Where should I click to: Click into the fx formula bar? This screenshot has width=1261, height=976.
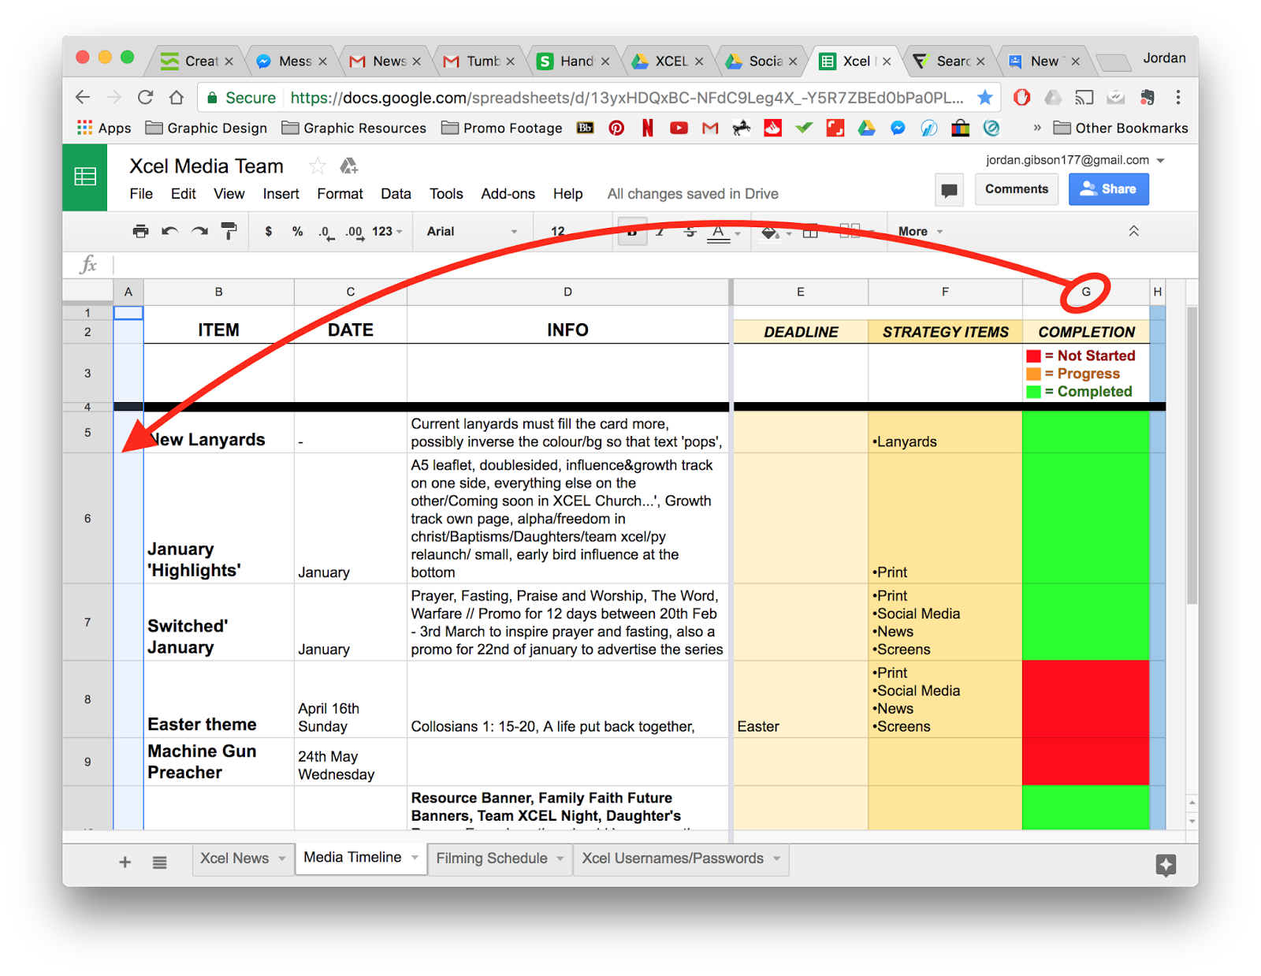654,265
